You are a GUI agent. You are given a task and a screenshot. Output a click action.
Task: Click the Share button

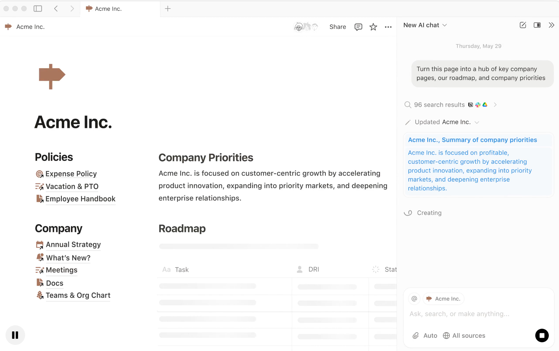tap(338, 27)
